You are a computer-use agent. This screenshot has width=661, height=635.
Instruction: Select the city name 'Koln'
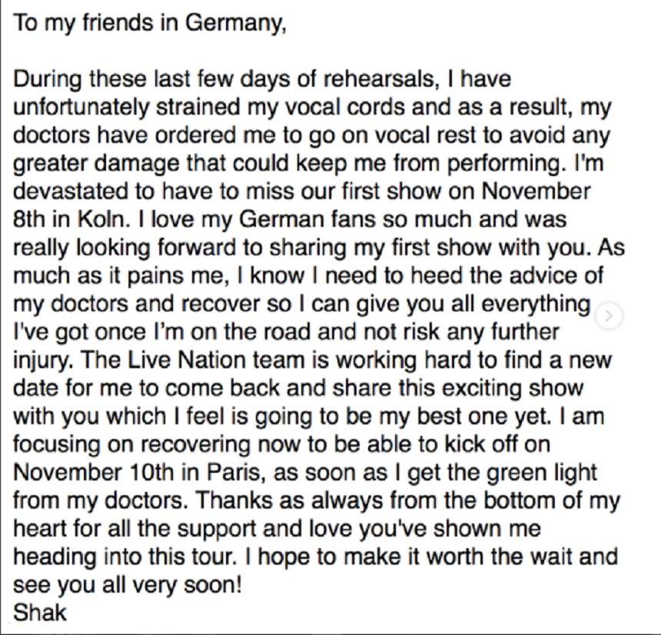(104, 219)
